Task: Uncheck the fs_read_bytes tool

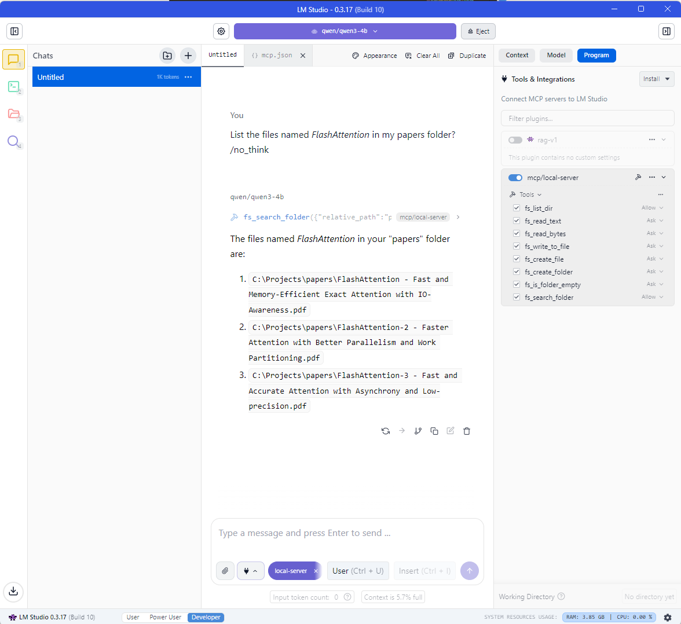Action: tap(517, 233)
